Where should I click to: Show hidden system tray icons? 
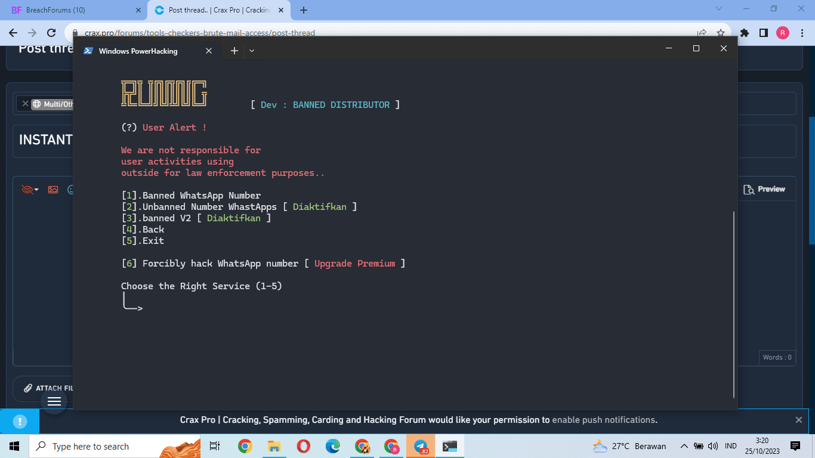[684, 446]
